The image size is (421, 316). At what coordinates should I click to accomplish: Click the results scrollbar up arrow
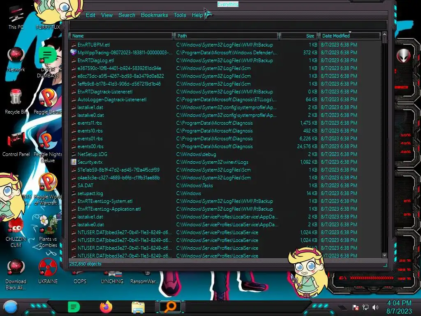coord(384,35)
